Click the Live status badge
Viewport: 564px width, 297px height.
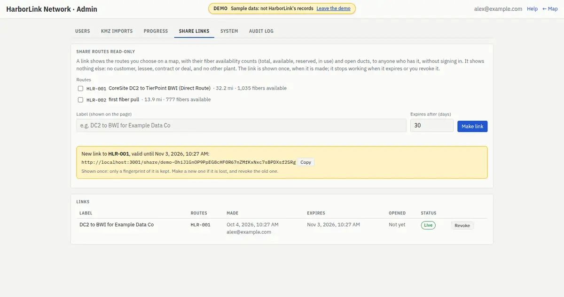pos(428,225)
